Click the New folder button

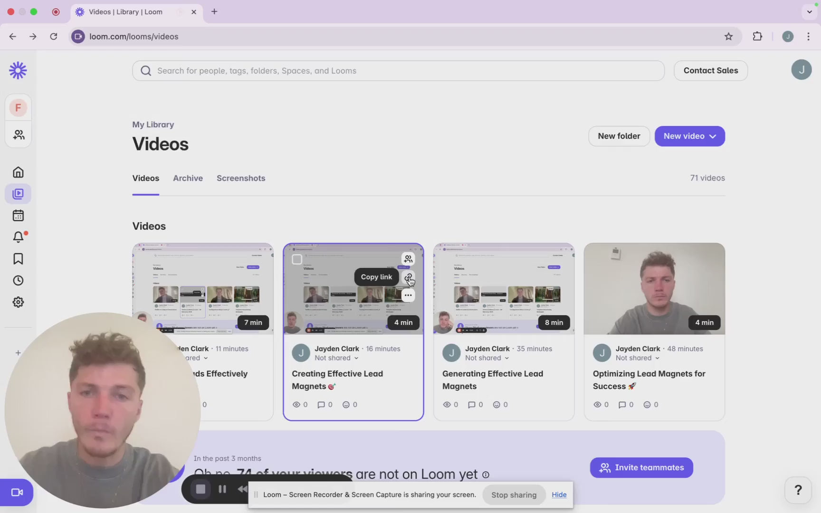point(619,136)
